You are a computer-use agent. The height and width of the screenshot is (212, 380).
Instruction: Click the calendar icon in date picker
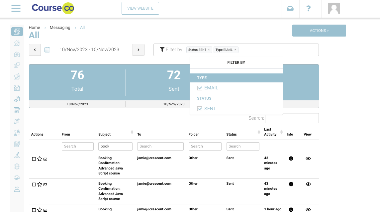(47, 50)
